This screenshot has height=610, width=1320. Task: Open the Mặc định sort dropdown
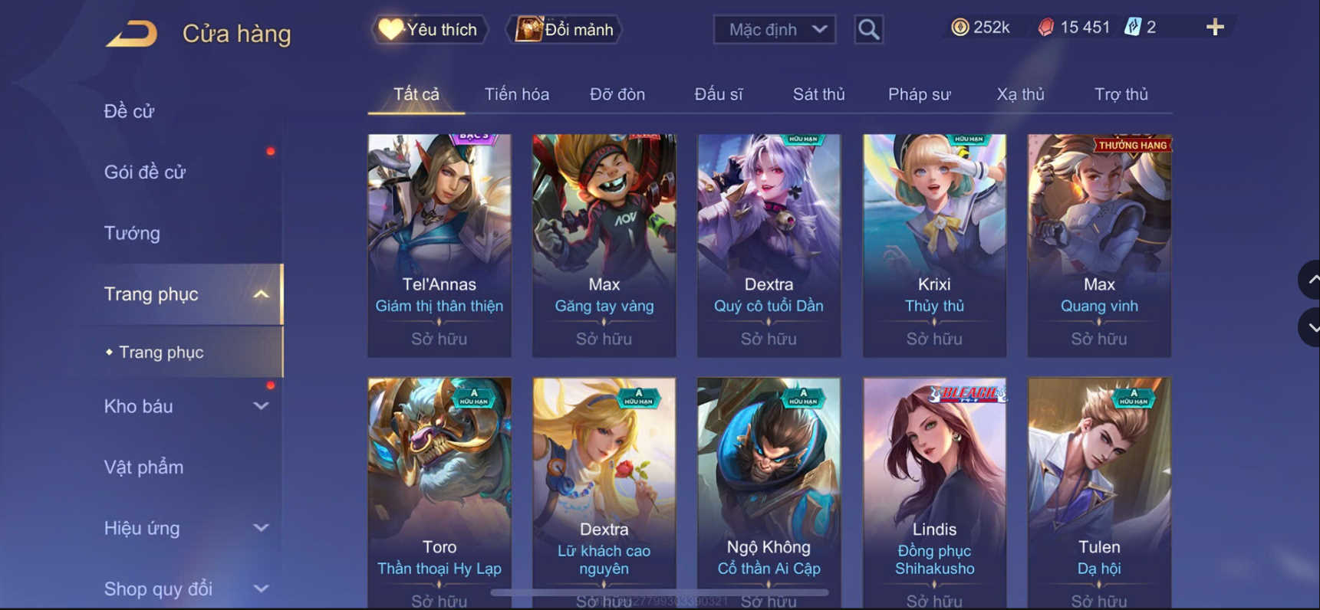(x=775, y=29)
